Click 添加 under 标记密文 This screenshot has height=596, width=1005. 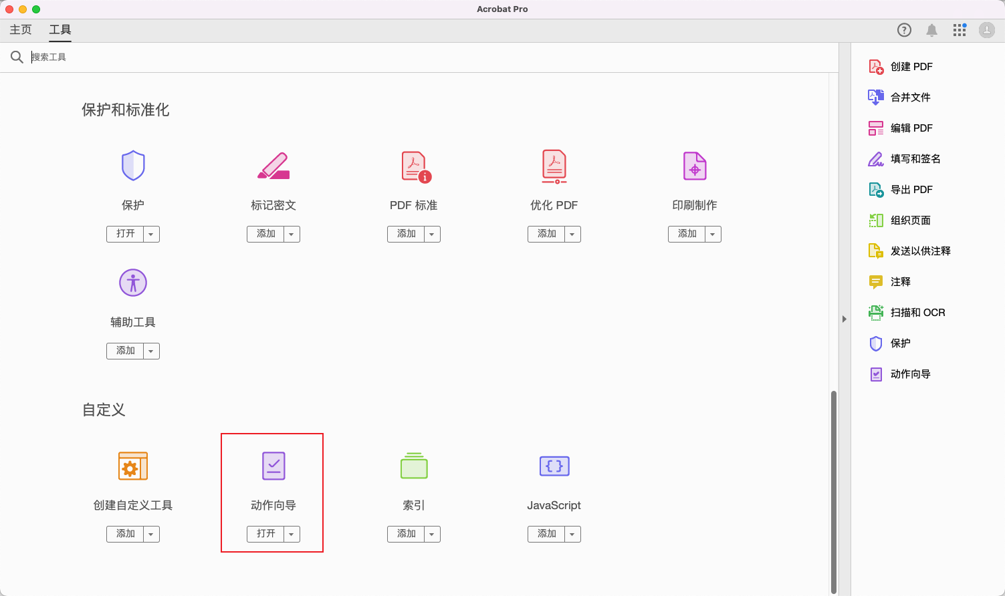pos(265,235)
